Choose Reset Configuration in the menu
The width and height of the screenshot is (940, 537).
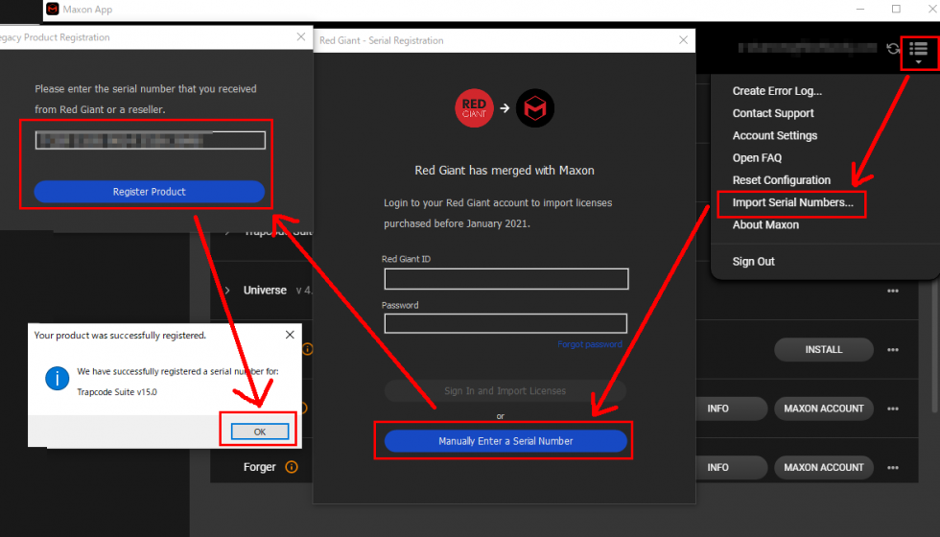coord(781,180)
